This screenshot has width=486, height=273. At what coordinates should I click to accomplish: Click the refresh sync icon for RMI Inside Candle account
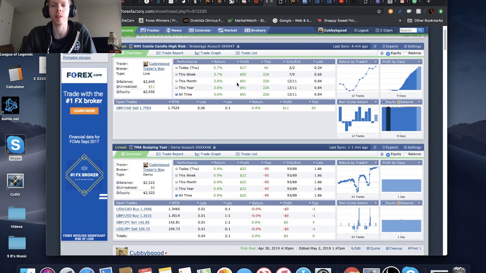(x=375, y=46)
